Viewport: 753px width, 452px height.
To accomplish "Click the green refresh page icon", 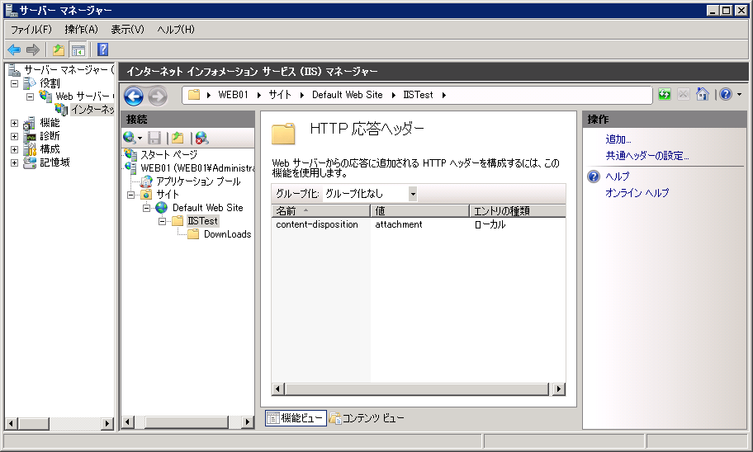I will coord(665,94).
